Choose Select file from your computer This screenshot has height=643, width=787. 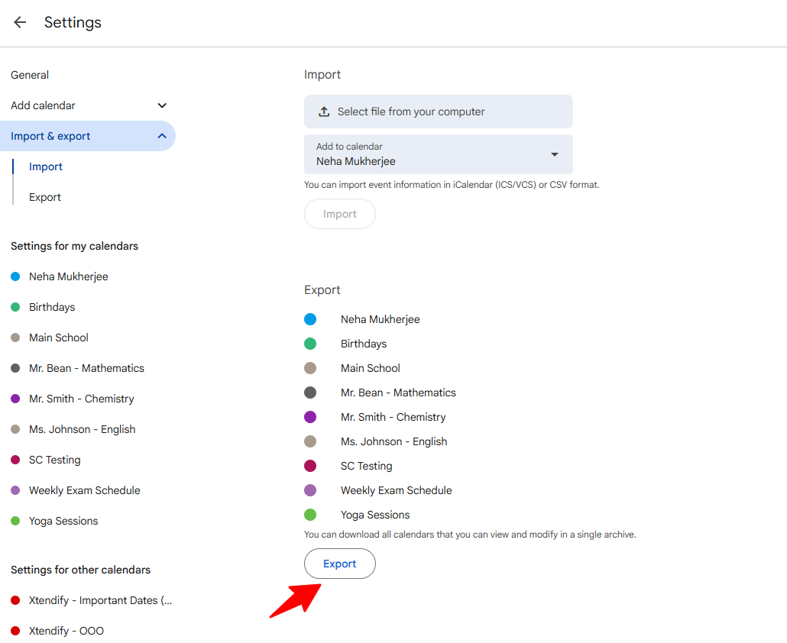click(438, 111)
